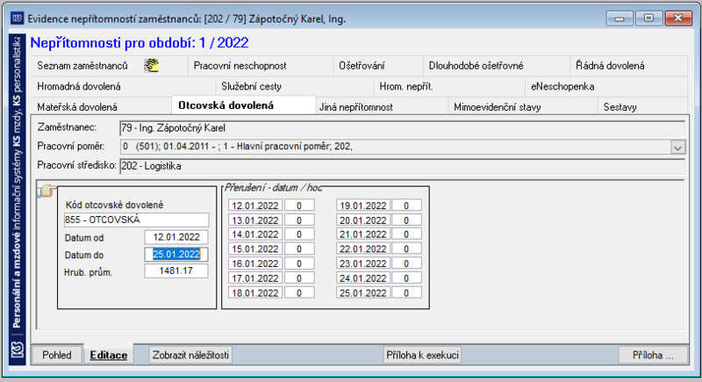This screenshot has width=702, height=382.
Task: Click the 19.01.2022 interruption date cell
Action: tap(363, 205)
